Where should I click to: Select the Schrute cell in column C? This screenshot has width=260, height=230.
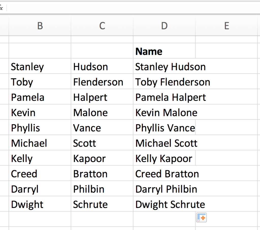coord(102,204)
